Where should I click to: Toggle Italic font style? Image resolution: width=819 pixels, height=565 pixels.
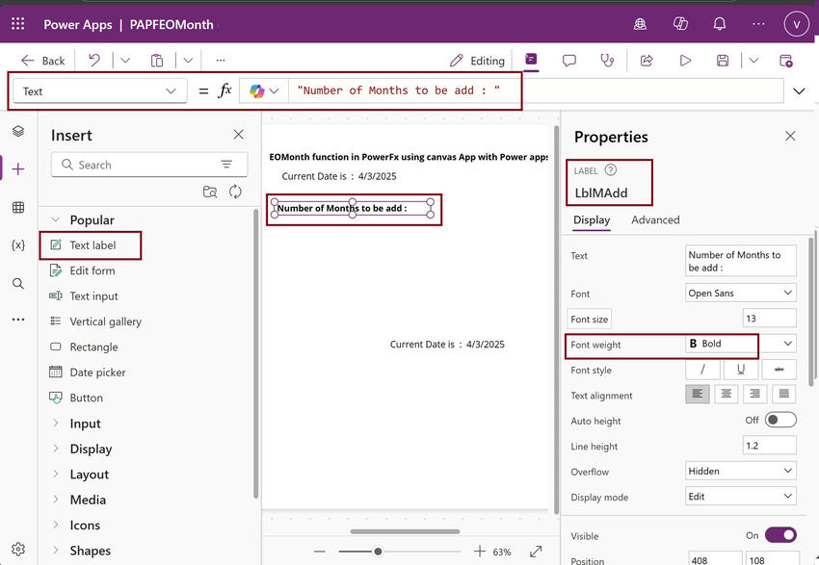702,370
